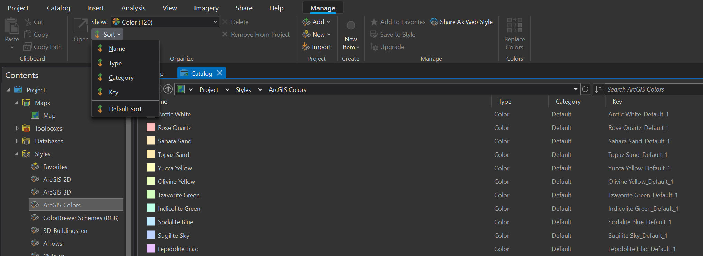Collapse the Sort dropdown button
Screen dimensions: 703x256
point(107,34)
